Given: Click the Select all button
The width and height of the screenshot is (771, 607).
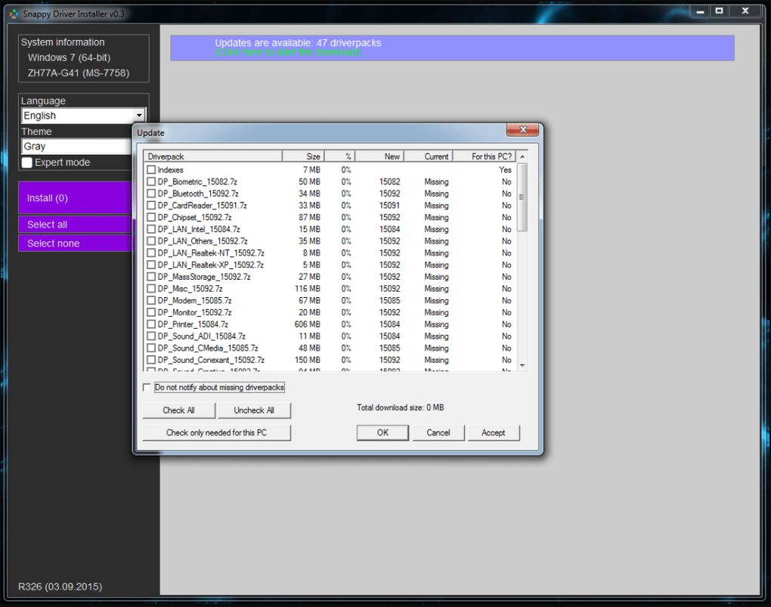Looking at the screenshot, I should click(x=76, y=225).
